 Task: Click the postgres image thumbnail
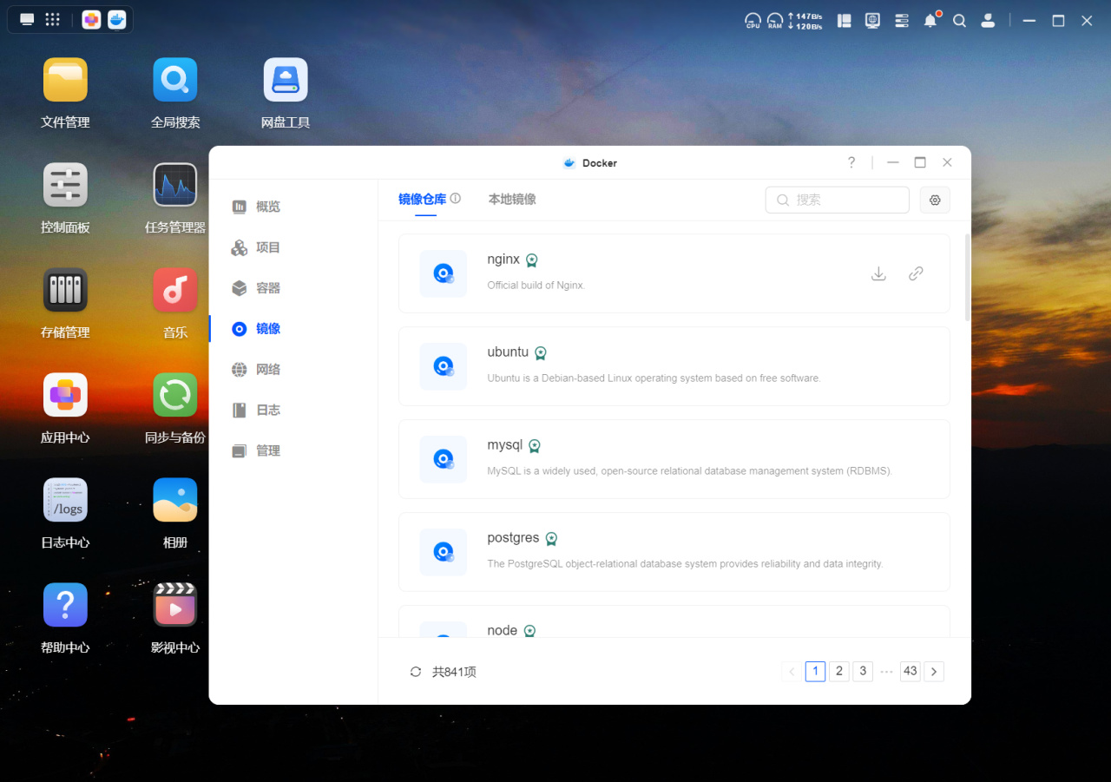pyautogui.click(x=444, y=552)
